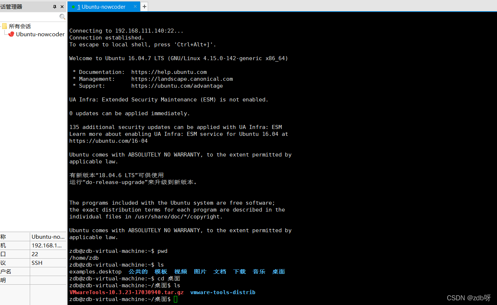Close the session manager panel
Viewport: 497px width, 305px height.
62,7
